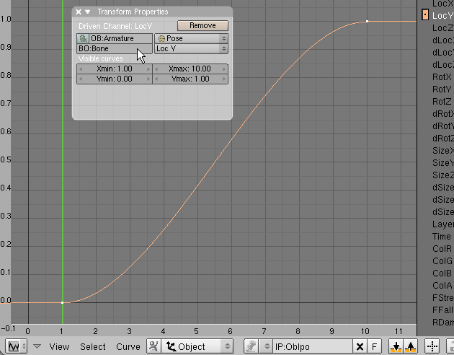Open the Object IPO type dropdown
This screenshot has width=454, height=355.
(x=197, y=346)
